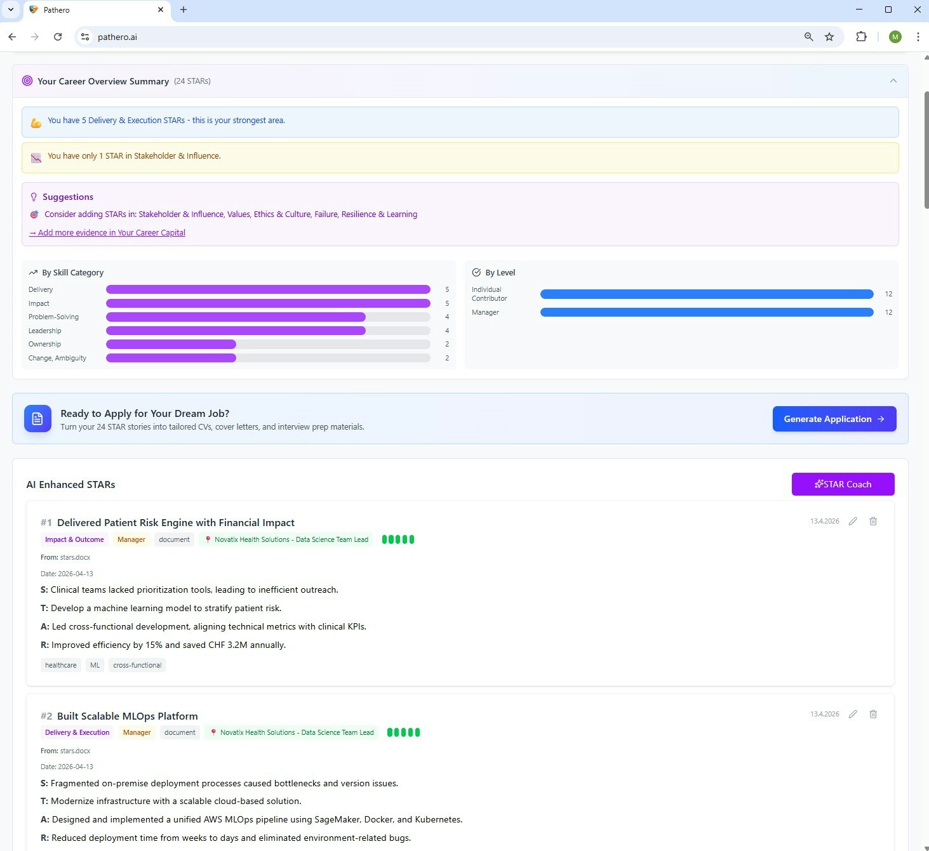
Task: Open a new browser tab
Action: click(184, 10)
